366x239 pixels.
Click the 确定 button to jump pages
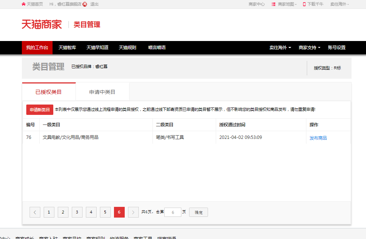198,212
